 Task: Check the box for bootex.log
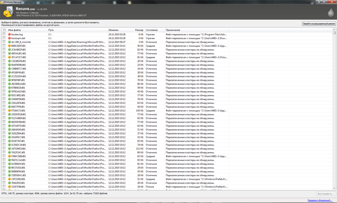pyautogui.click(x=4, y=34)
